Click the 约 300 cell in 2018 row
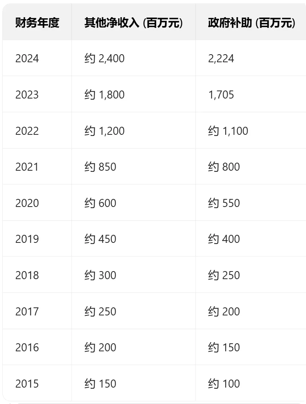This screenshot has height=404, width=306. click(x=100, y=275)
